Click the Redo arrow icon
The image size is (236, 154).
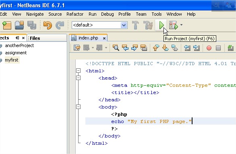(60, 25)
